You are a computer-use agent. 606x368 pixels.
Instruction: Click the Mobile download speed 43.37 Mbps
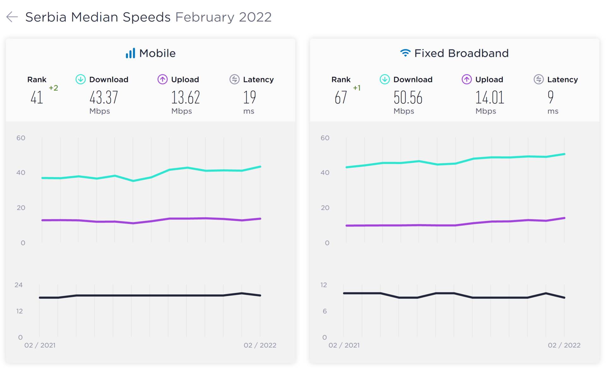pyautogui.click(x=104, y=97)
